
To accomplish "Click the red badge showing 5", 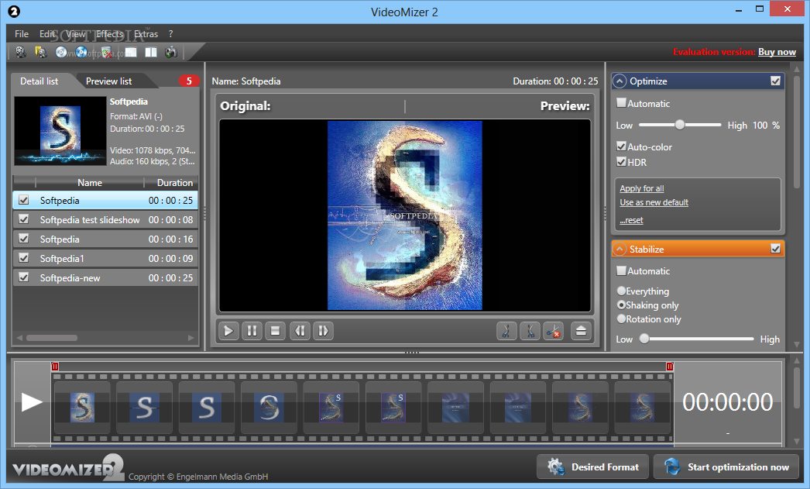I will 189,81.
